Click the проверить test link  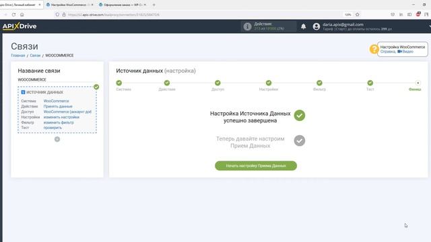(53, 128)
